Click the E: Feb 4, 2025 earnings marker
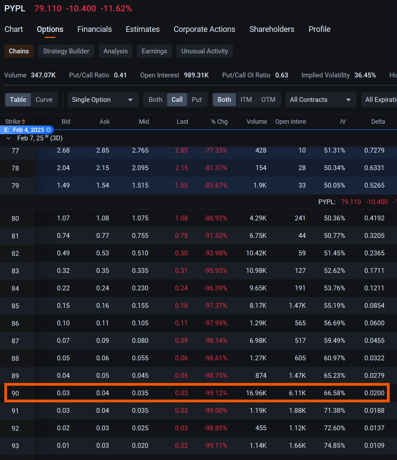Image resolution: width=397 pixels, height=460 pixels. tap(27, 130)
